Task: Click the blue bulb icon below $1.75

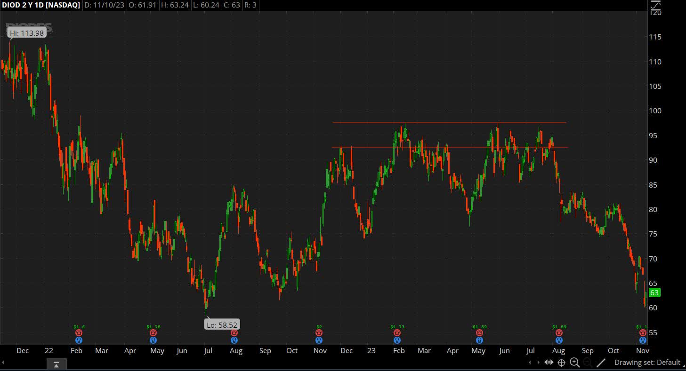Action: [153, 340]
